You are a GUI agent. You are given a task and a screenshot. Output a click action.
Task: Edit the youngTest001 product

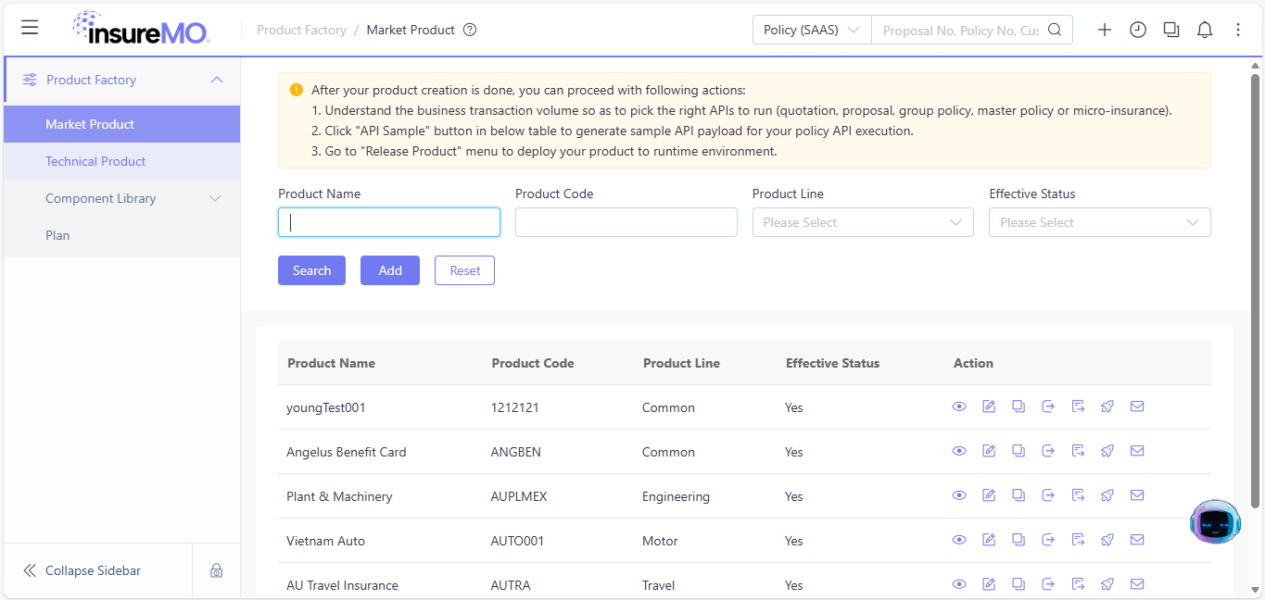[989, 406]
